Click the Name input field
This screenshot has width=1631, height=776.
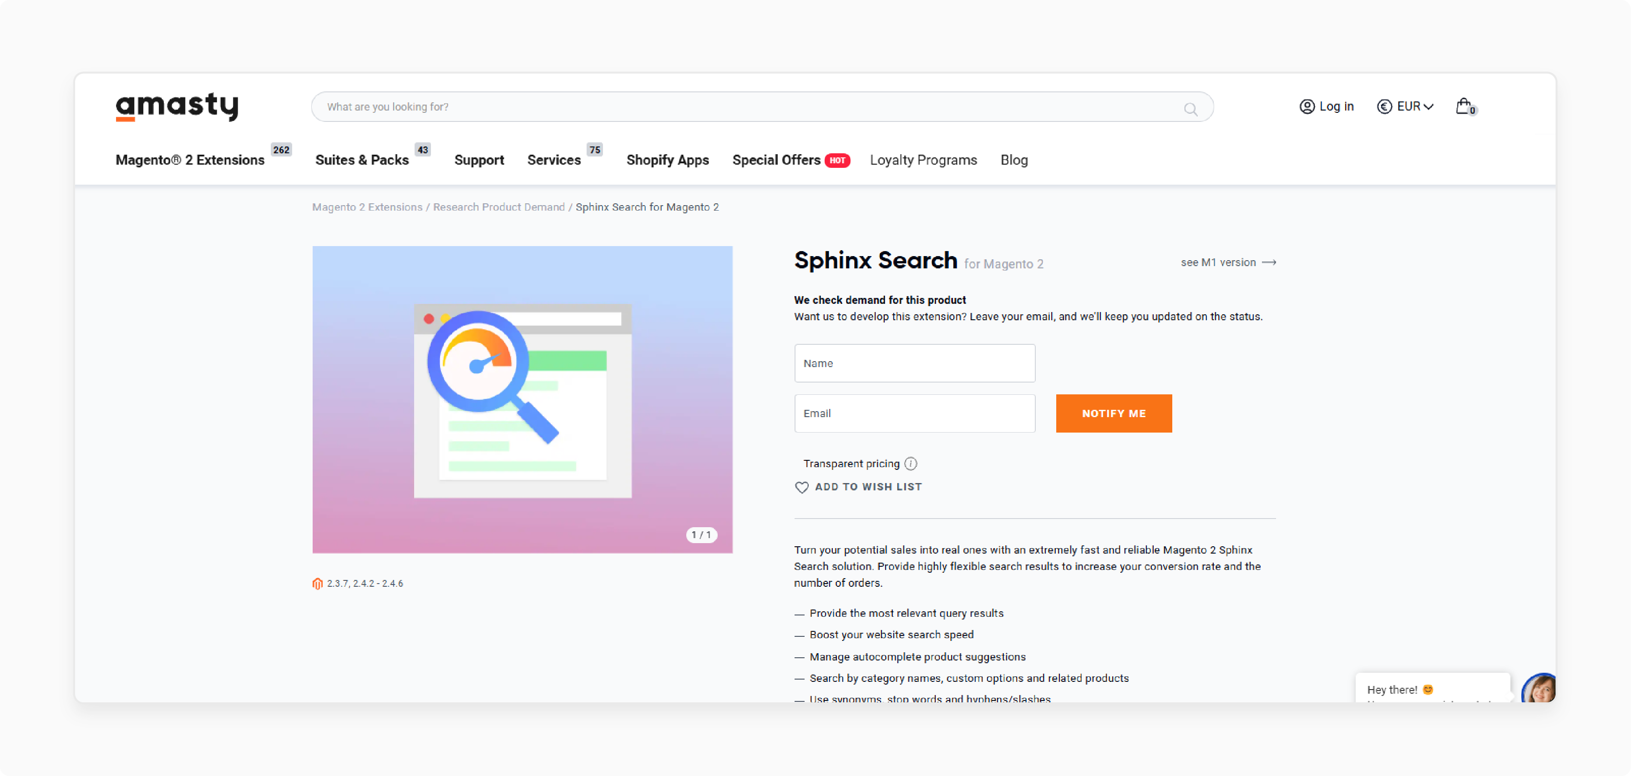914,363
